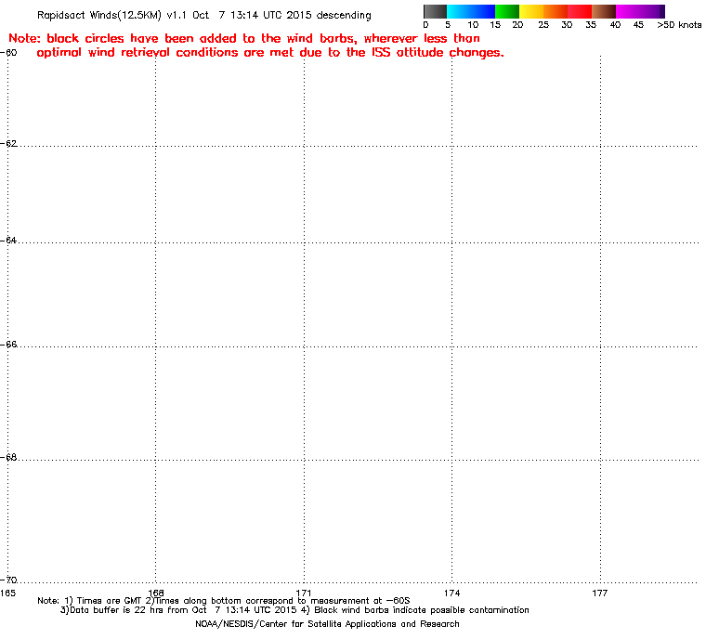Viewport: 706px width, 639px height.
Task: Click the brown 35-40 knots color segment
Action: (x=604, y=11)
